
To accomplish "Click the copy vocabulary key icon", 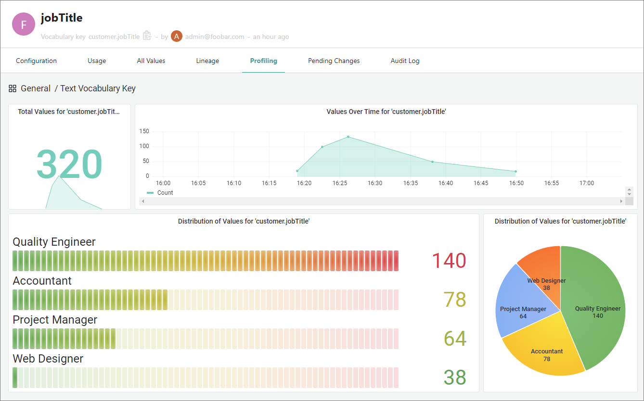I will (147, 36).
